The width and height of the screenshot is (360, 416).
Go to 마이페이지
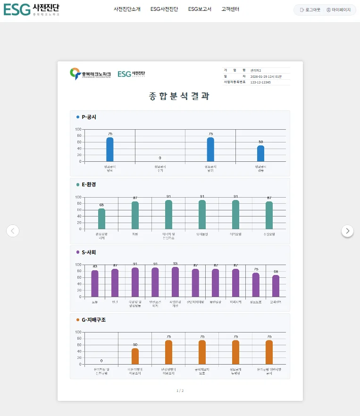tap(338, 10)
